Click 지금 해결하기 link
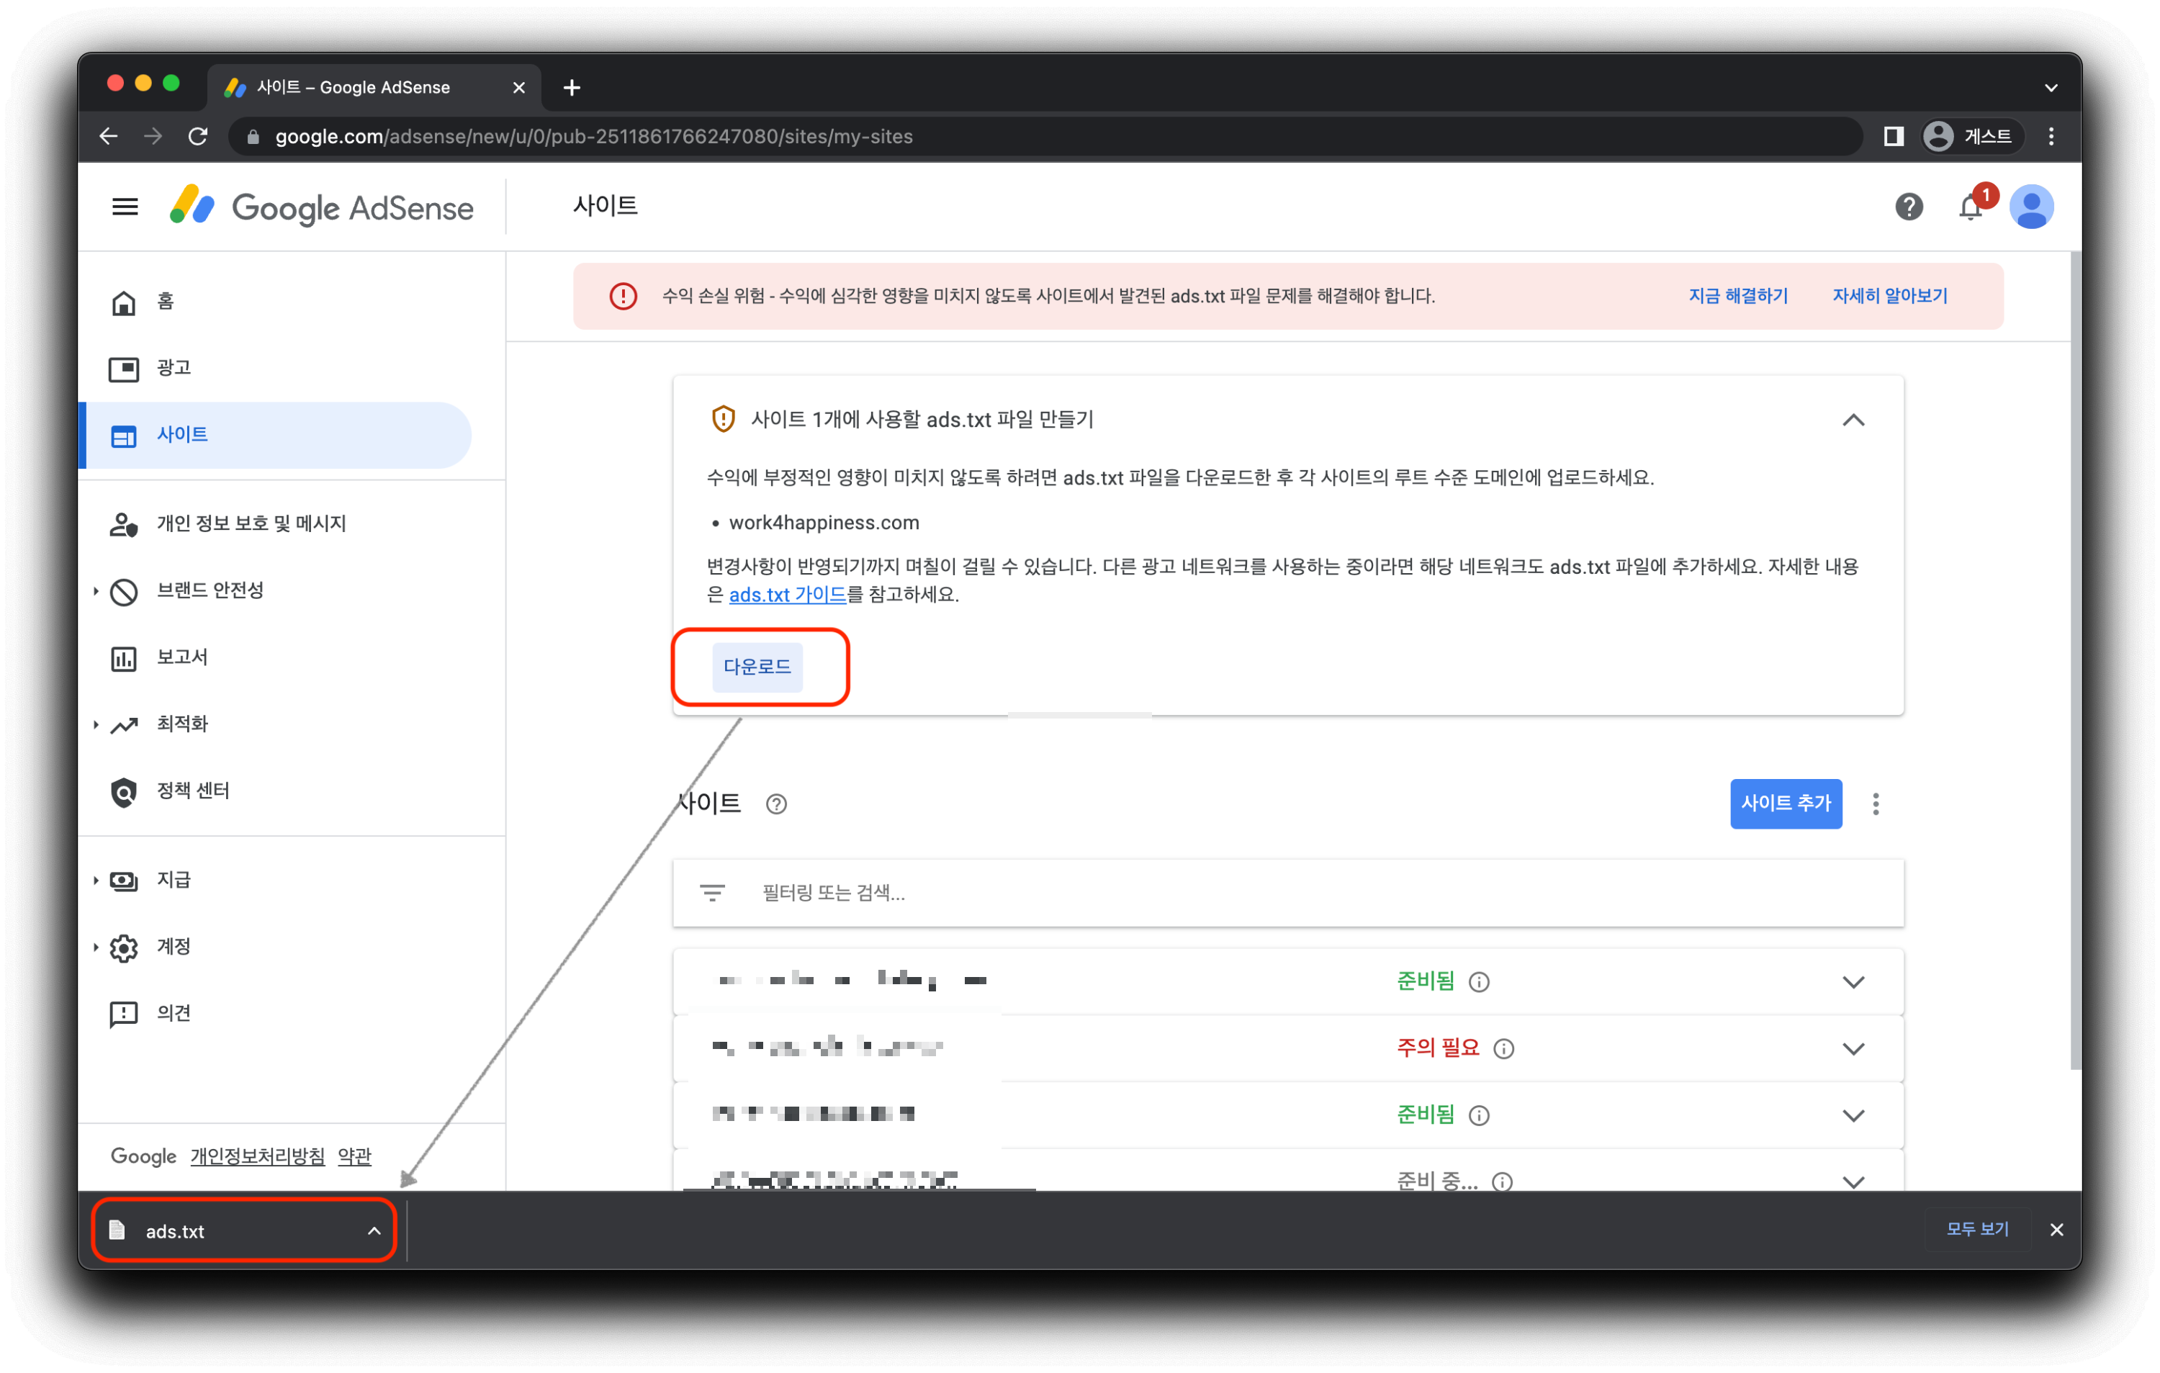This screenshot has height=1373, width=2160. point(1737,296)
